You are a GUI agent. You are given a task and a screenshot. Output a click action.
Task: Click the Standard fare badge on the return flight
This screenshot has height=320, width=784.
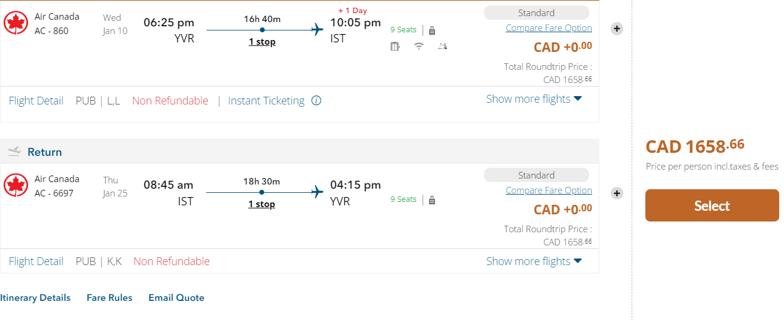point(536,175)
